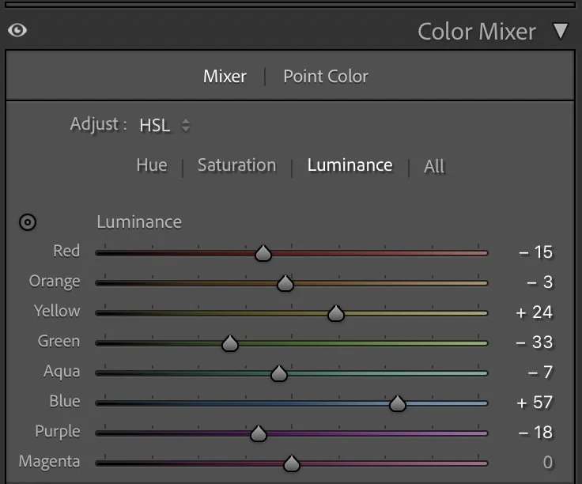Click the Purple slider label
The height and width of the screenshot is (484, 582).
(58, 432)
